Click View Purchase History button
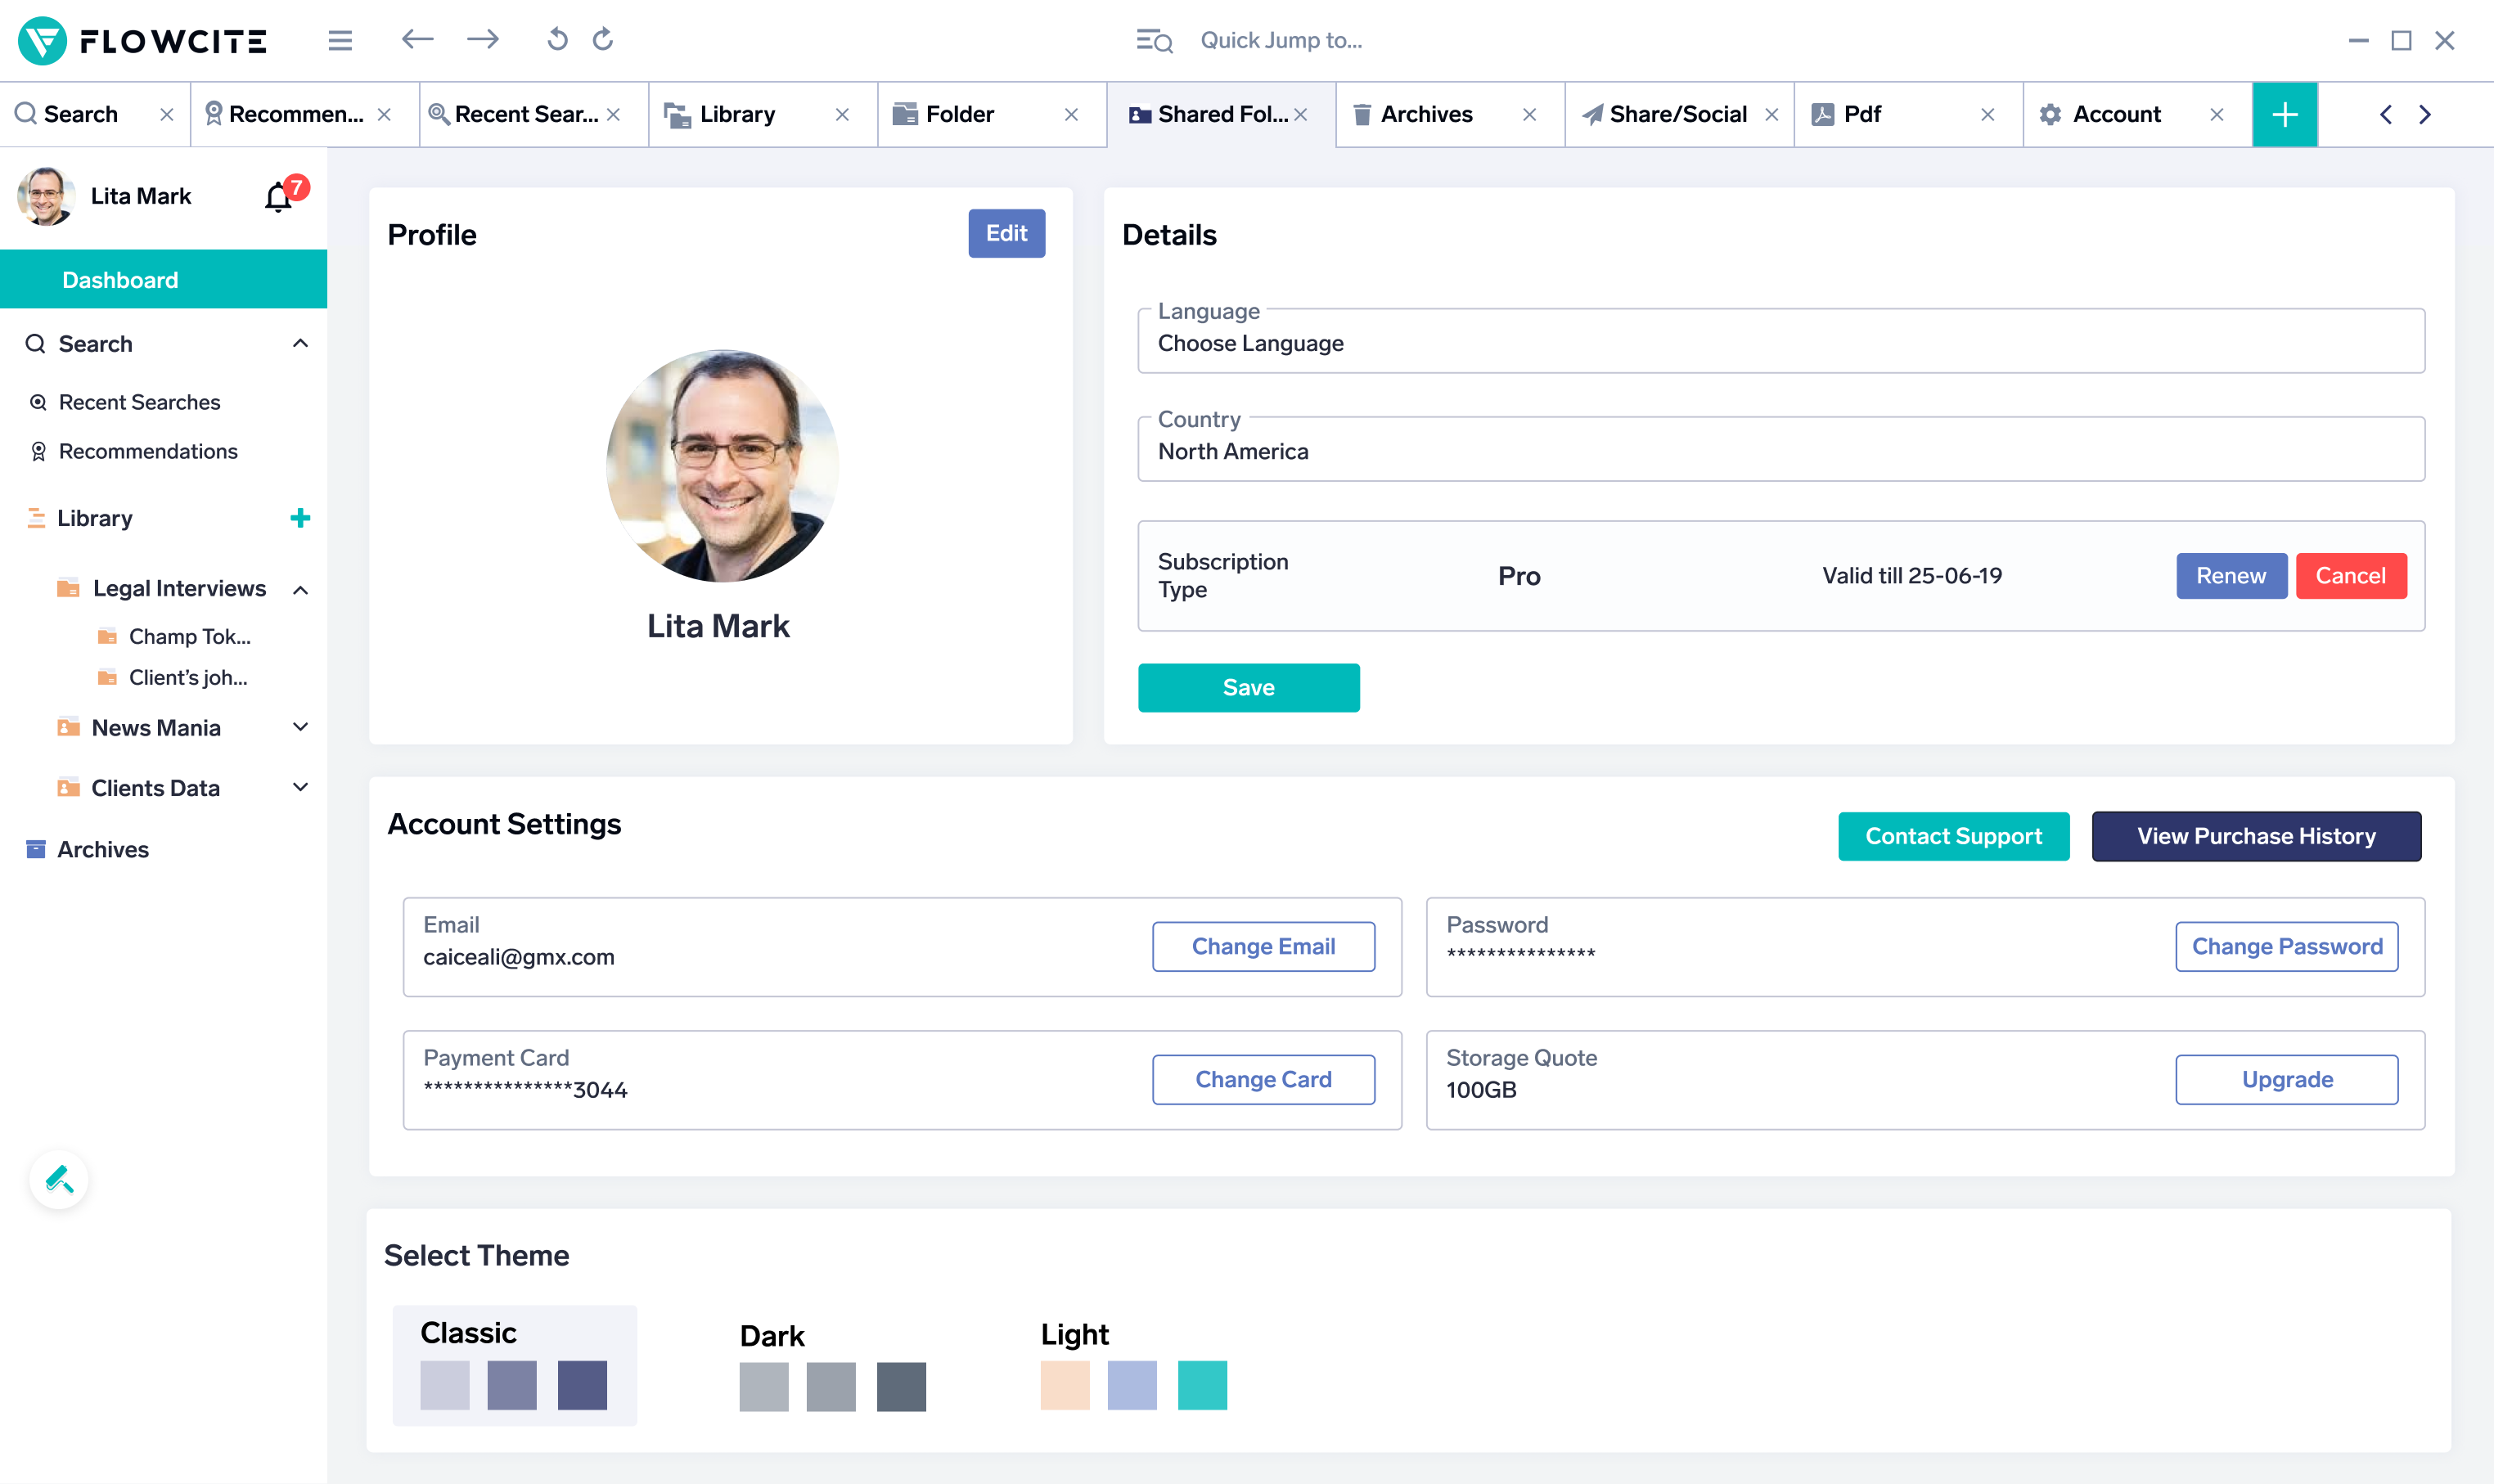Screen dimensions: 2494x1484 [x=2256, y=836]
